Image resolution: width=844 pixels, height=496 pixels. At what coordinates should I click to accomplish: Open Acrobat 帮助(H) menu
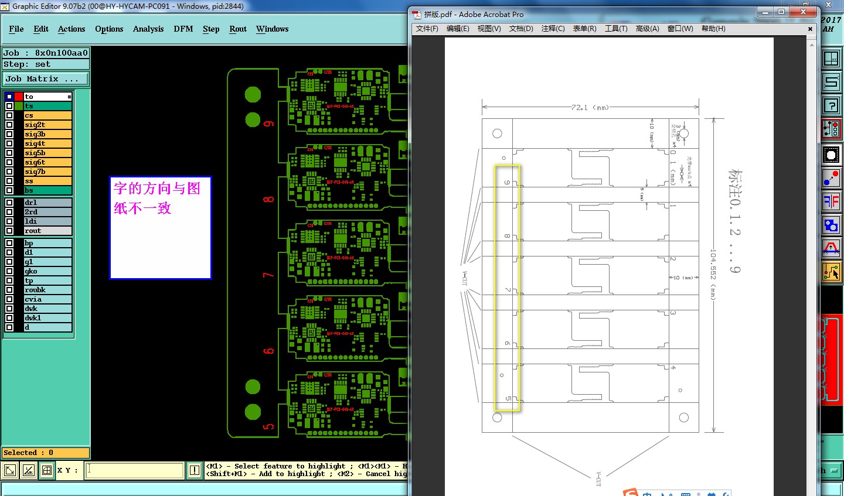point(713,29)
